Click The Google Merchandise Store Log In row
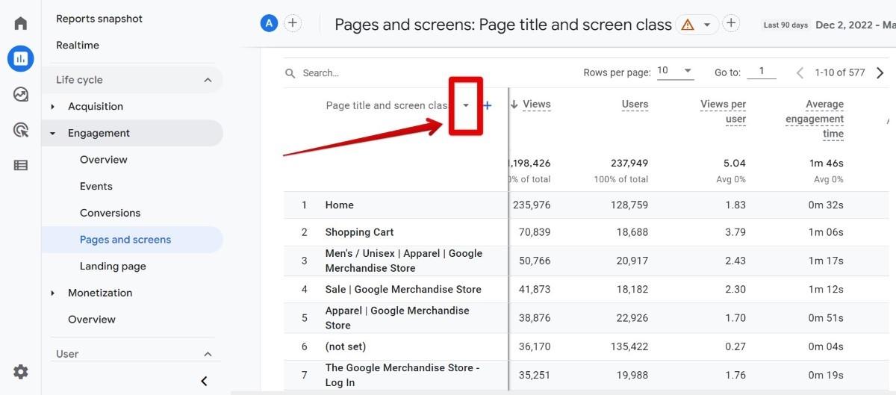The image size is (896, 395). coord(402,375)
